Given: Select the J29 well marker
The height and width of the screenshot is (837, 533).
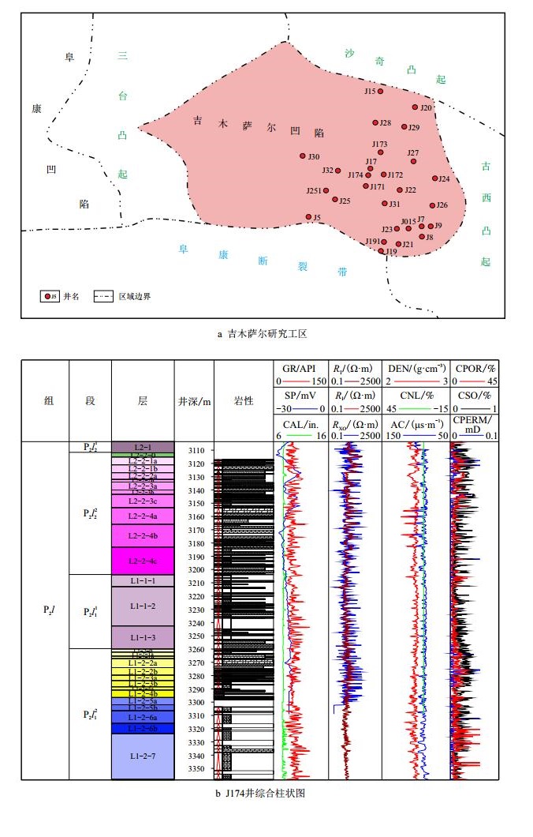Looking at the screenshot, I should [404, 126].
